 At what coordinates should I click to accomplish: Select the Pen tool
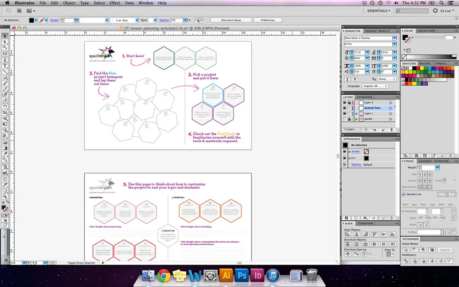[x=5, y=60]
